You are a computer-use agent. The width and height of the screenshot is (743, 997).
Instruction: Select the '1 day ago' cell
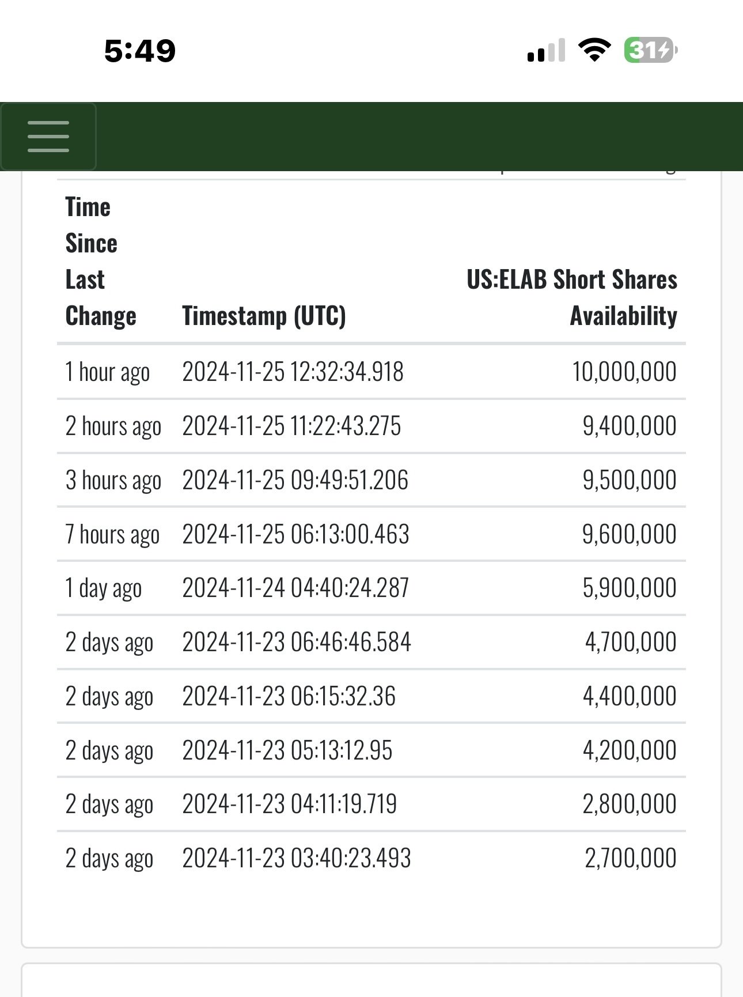(104, 588)
